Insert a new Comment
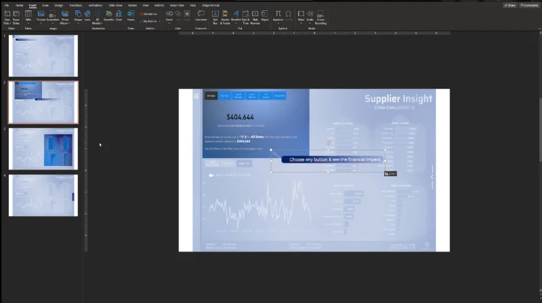 point(201,16)
